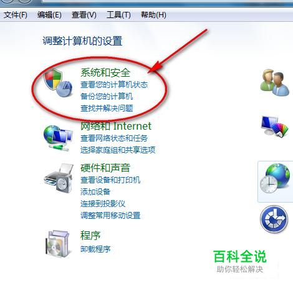
Task: Click 备份您的计算机 link
Action: [x=107, y=96]
